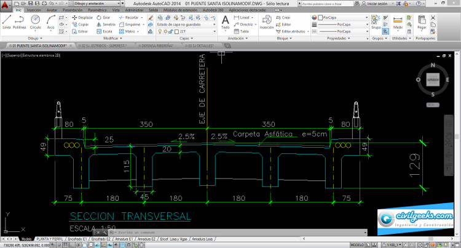Image resolution: width=461 pixels, height=248 pixels.
Task: Choose the Arco drawing tool
Action: pos(50,22)
